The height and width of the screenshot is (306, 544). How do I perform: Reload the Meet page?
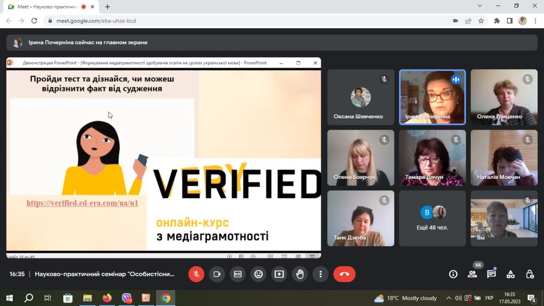(35, 20)
